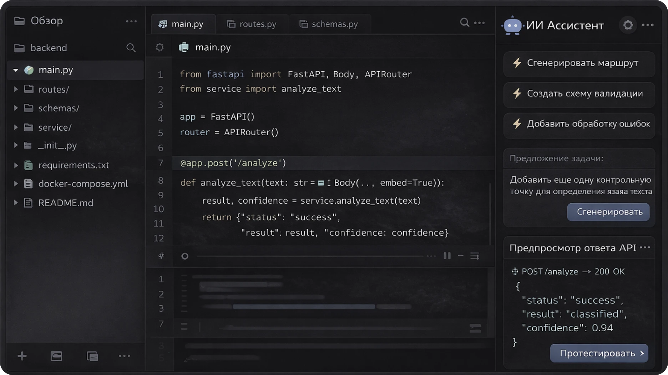
Task: Click the lines icon right of pause button
Action: pos(475,256)
